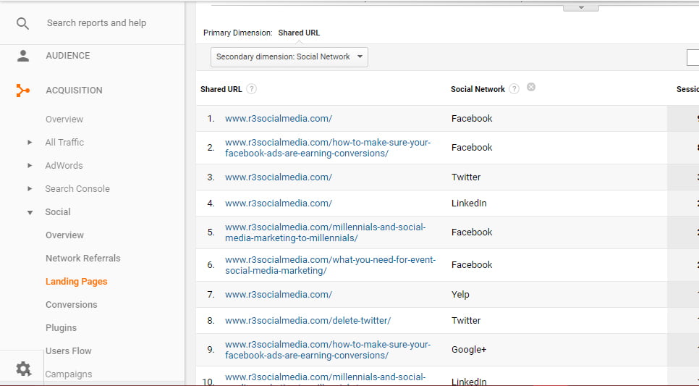Open row 4 r3socialmedia.com link for LinkedIn
This screenshot has width=699, height=386.
[x=279, y=203]
